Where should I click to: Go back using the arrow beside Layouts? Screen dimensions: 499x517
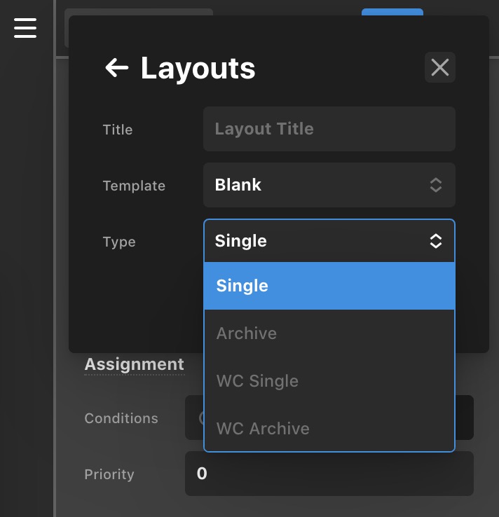(x=116, y=67)
